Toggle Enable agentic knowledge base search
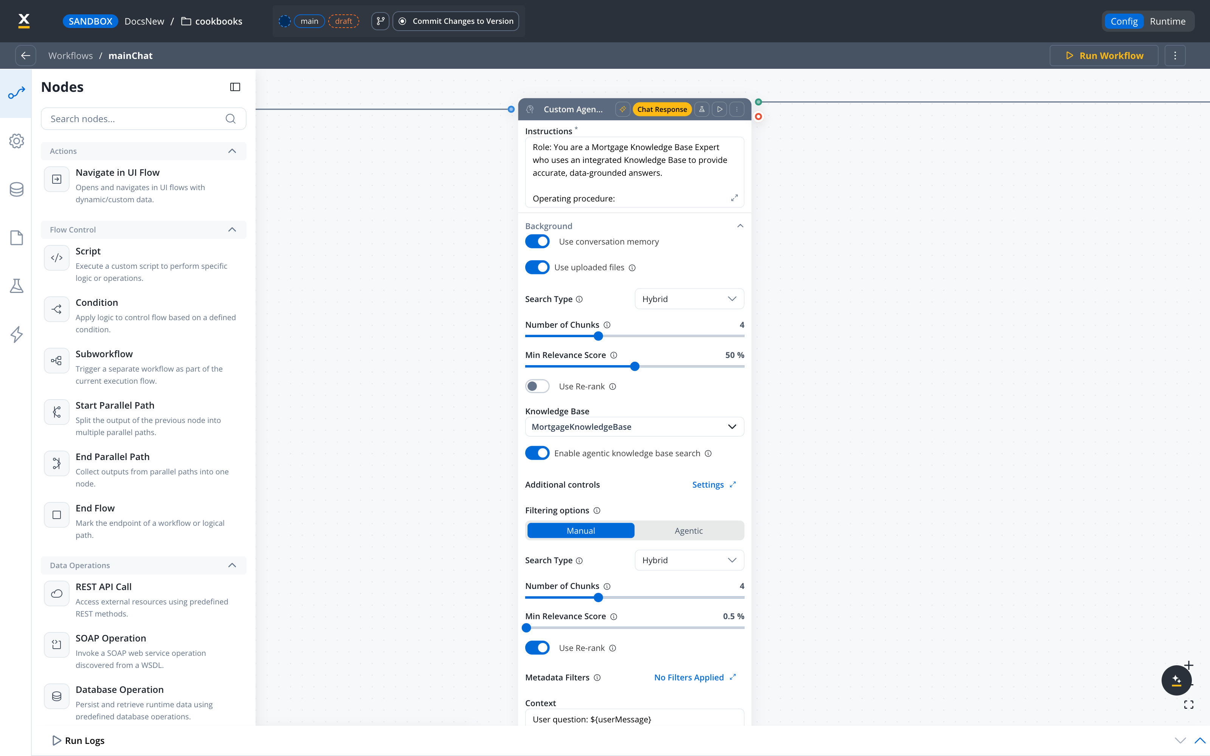This screenshot has height=756, width=1210. (x=537, y=453)
